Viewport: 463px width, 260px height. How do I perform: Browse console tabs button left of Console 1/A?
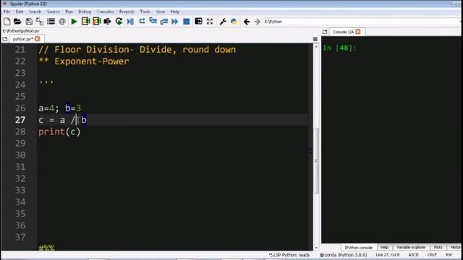point(325,32)
